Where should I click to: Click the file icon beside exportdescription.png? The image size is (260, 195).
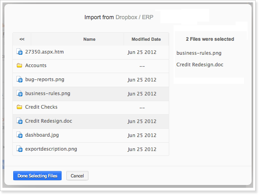(20, 149)
